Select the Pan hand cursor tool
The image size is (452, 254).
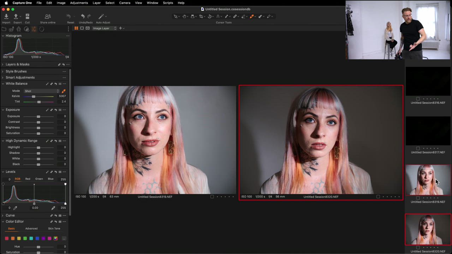[184, 16]
